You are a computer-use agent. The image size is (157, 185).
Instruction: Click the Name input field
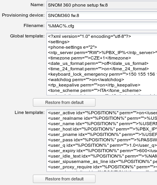(102, 5)
